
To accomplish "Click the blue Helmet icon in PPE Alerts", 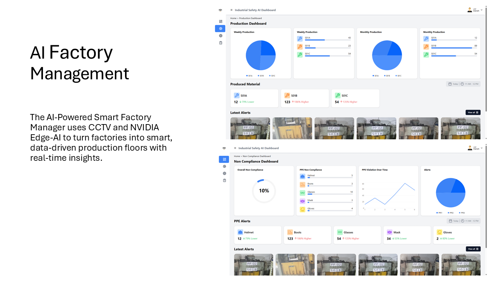I will coord(240,232).
